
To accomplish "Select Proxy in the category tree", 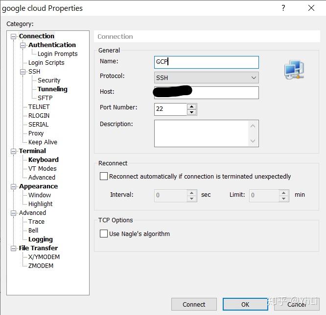I will point(36,133).
